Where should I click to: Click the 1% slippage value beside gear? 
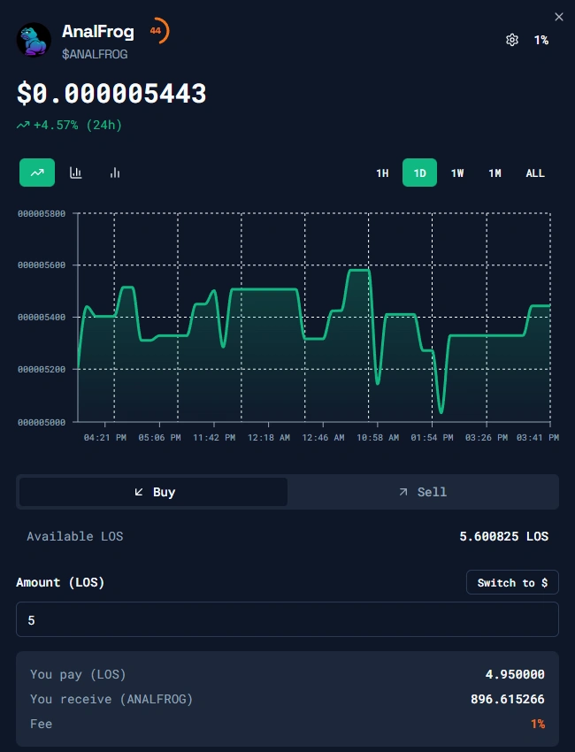coord(540,40)
